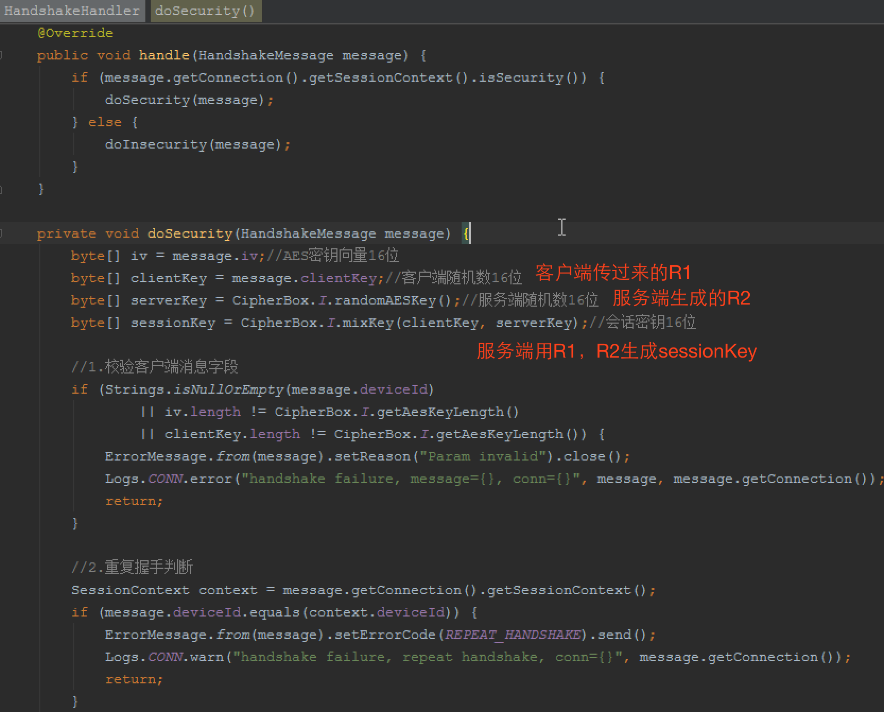Click the handle method name in its declaration
The height and width of the screenshot is (712, 884).
[x=164, y=55]
